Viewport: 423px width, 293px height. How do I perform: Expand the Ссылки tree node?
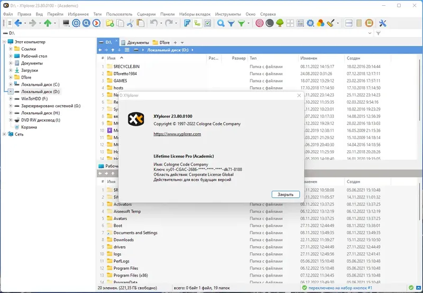pos(11,49)
